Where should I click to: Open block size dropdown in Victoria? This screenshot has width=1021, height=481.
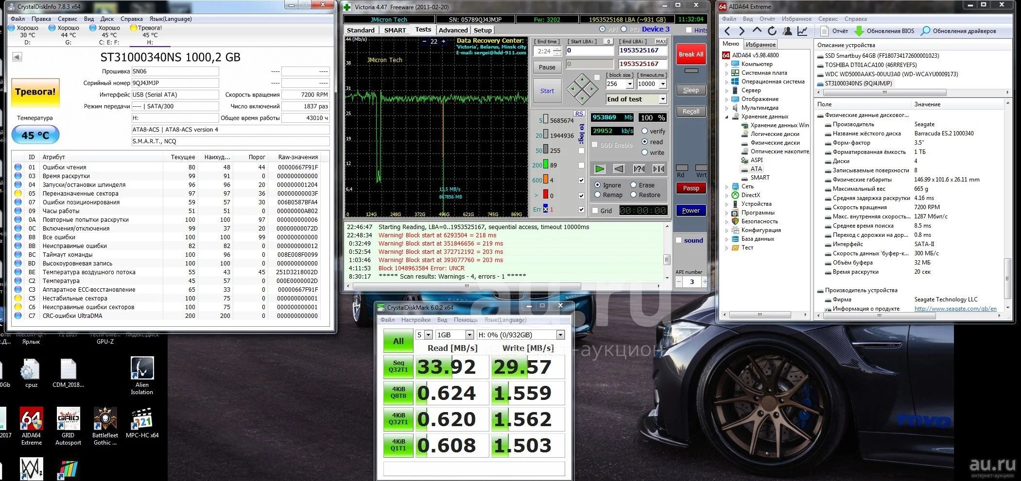[630, 84]
